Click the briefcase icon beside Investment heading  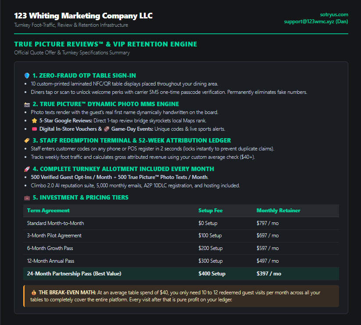click(x=27, y=198)
